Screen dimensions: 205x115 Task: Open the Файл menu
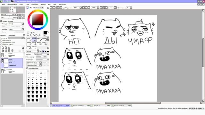(x=4, y=4)
